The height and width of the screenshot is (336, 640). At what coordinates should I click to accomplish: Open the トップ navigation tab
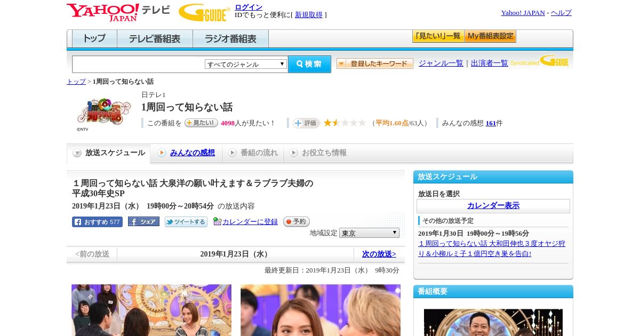[x=94, y=38]
